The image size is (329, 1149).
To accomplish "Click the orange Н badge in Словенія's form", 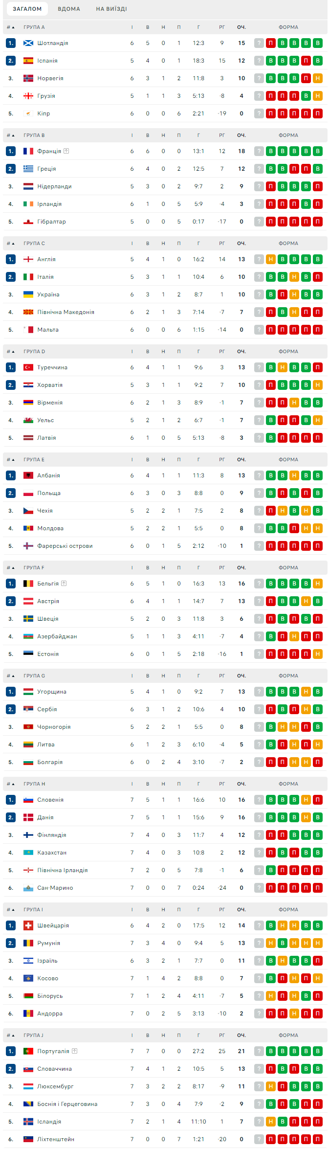I will (x=306, y=800).
